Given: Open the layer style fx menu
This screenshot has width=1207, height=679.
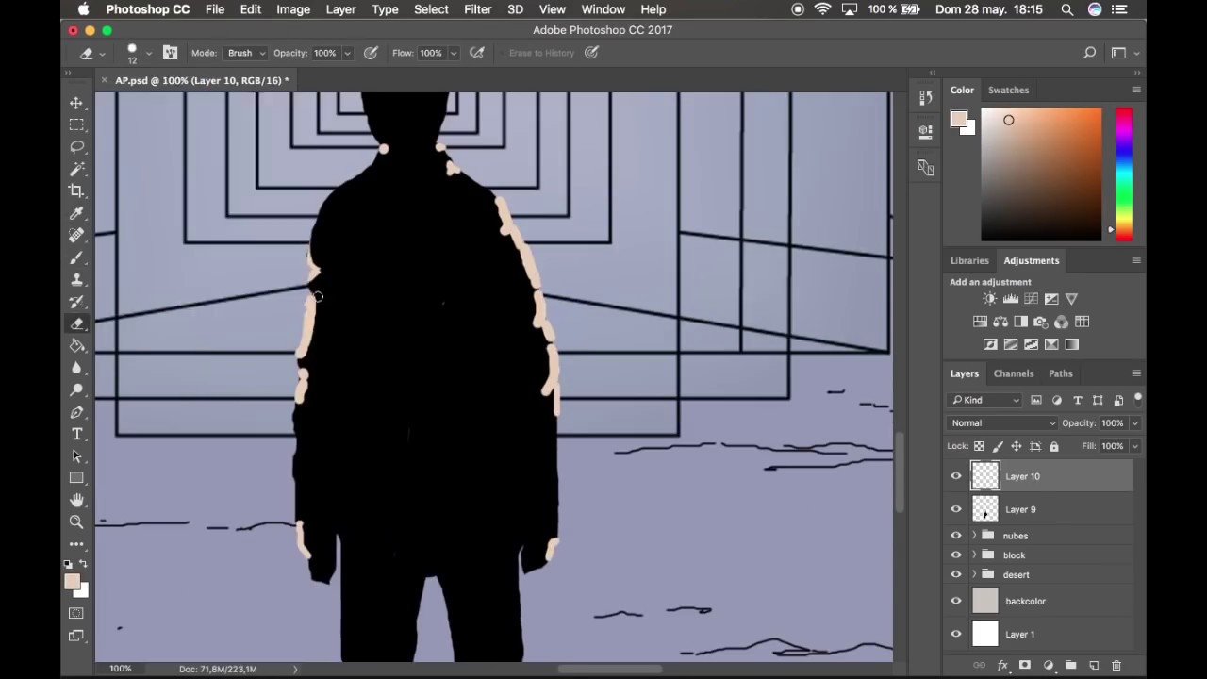Looking at the screenshot, I should tap(1002, 666).
